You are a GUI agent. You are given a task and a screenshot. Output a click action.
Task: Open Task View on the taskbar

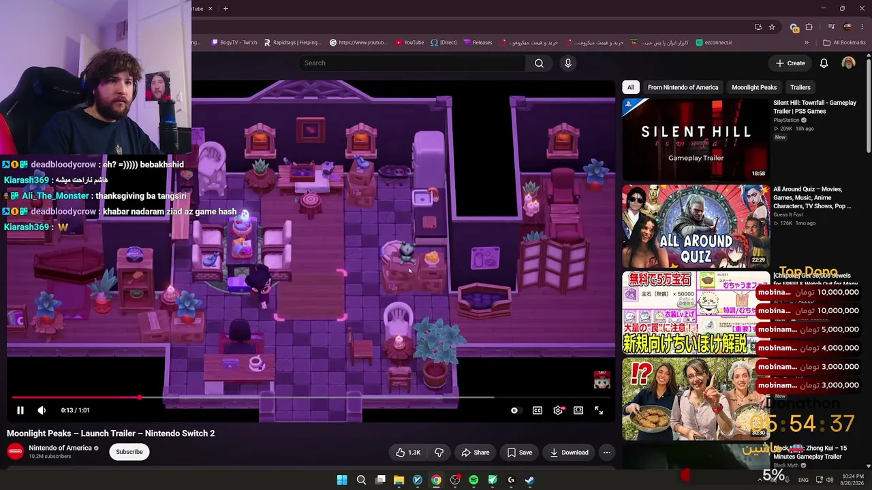(x=380, y=480)
